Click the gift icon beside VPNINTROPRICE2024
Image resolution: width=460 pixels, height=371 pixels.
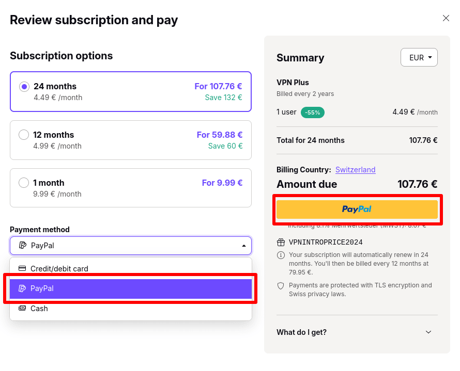(x=281, y=242)
